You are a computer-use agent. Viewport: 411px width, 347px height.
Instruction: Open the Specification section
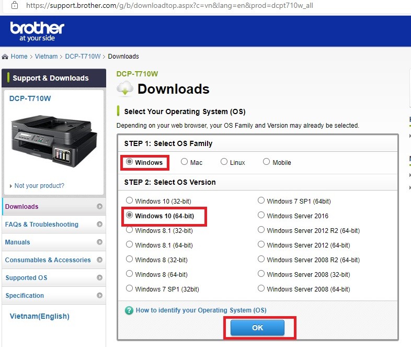[54, 295]
